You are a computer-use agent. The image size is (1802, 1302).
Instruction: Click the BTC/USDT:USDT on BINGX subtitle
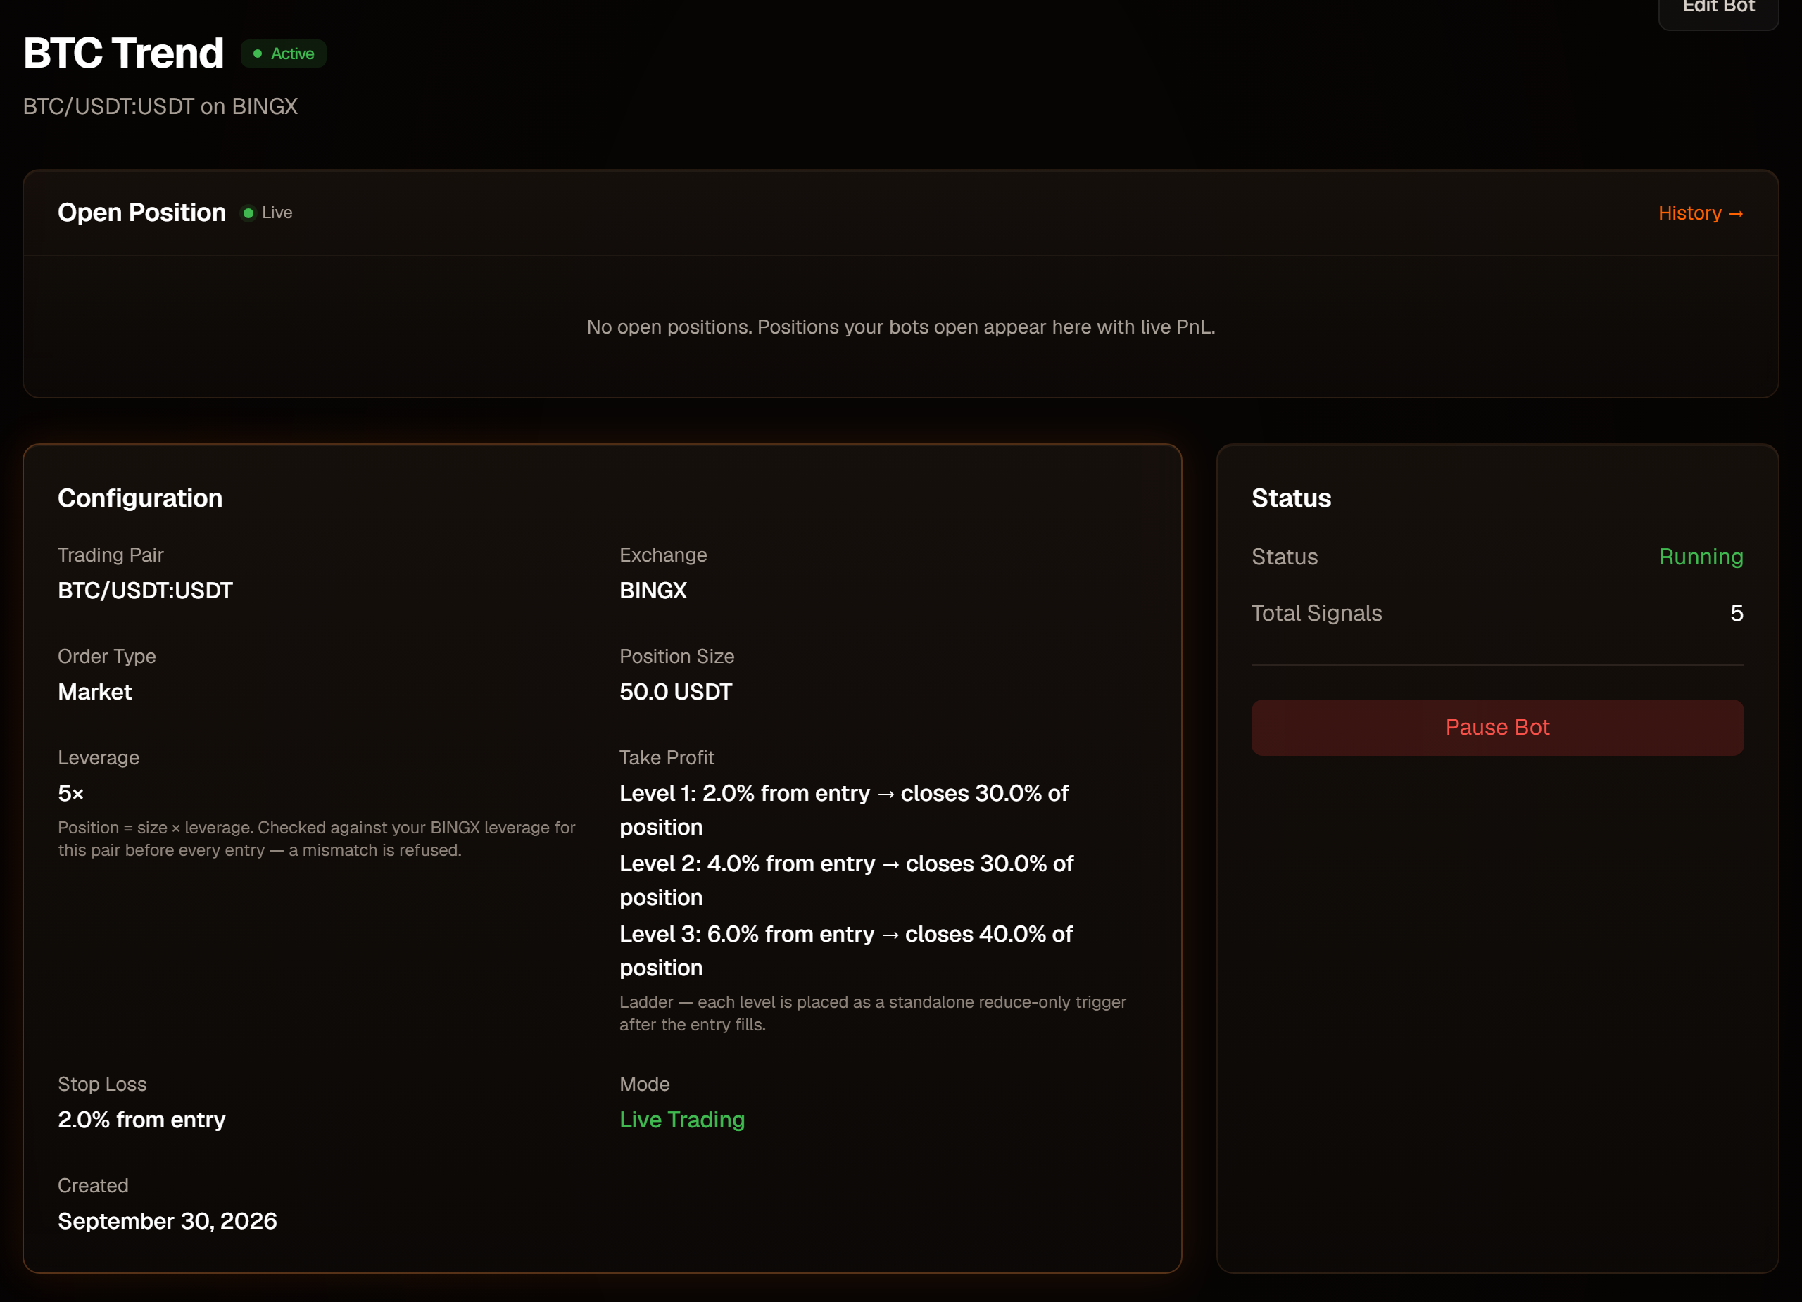160,106
